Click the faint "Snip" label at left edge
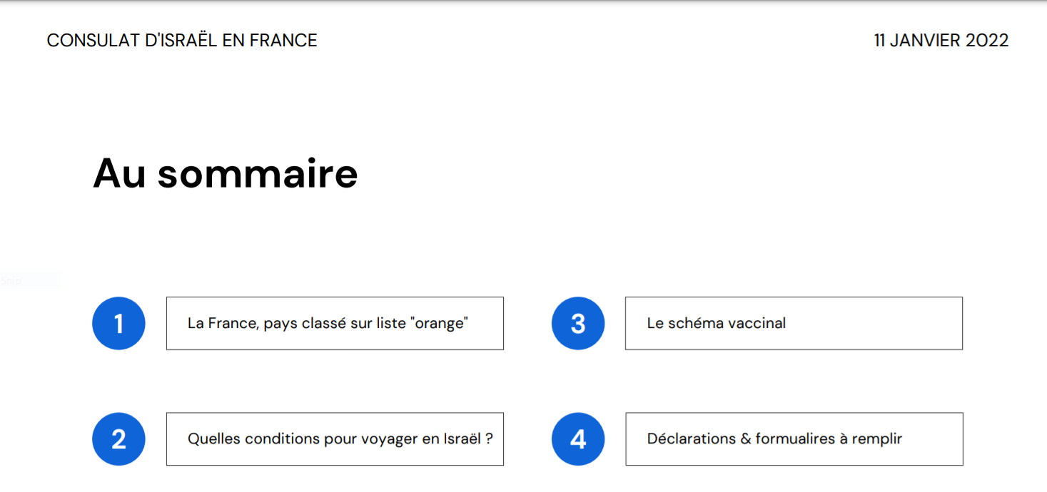Viewport: 1047px width, 492px height. (x=11, y=281)
